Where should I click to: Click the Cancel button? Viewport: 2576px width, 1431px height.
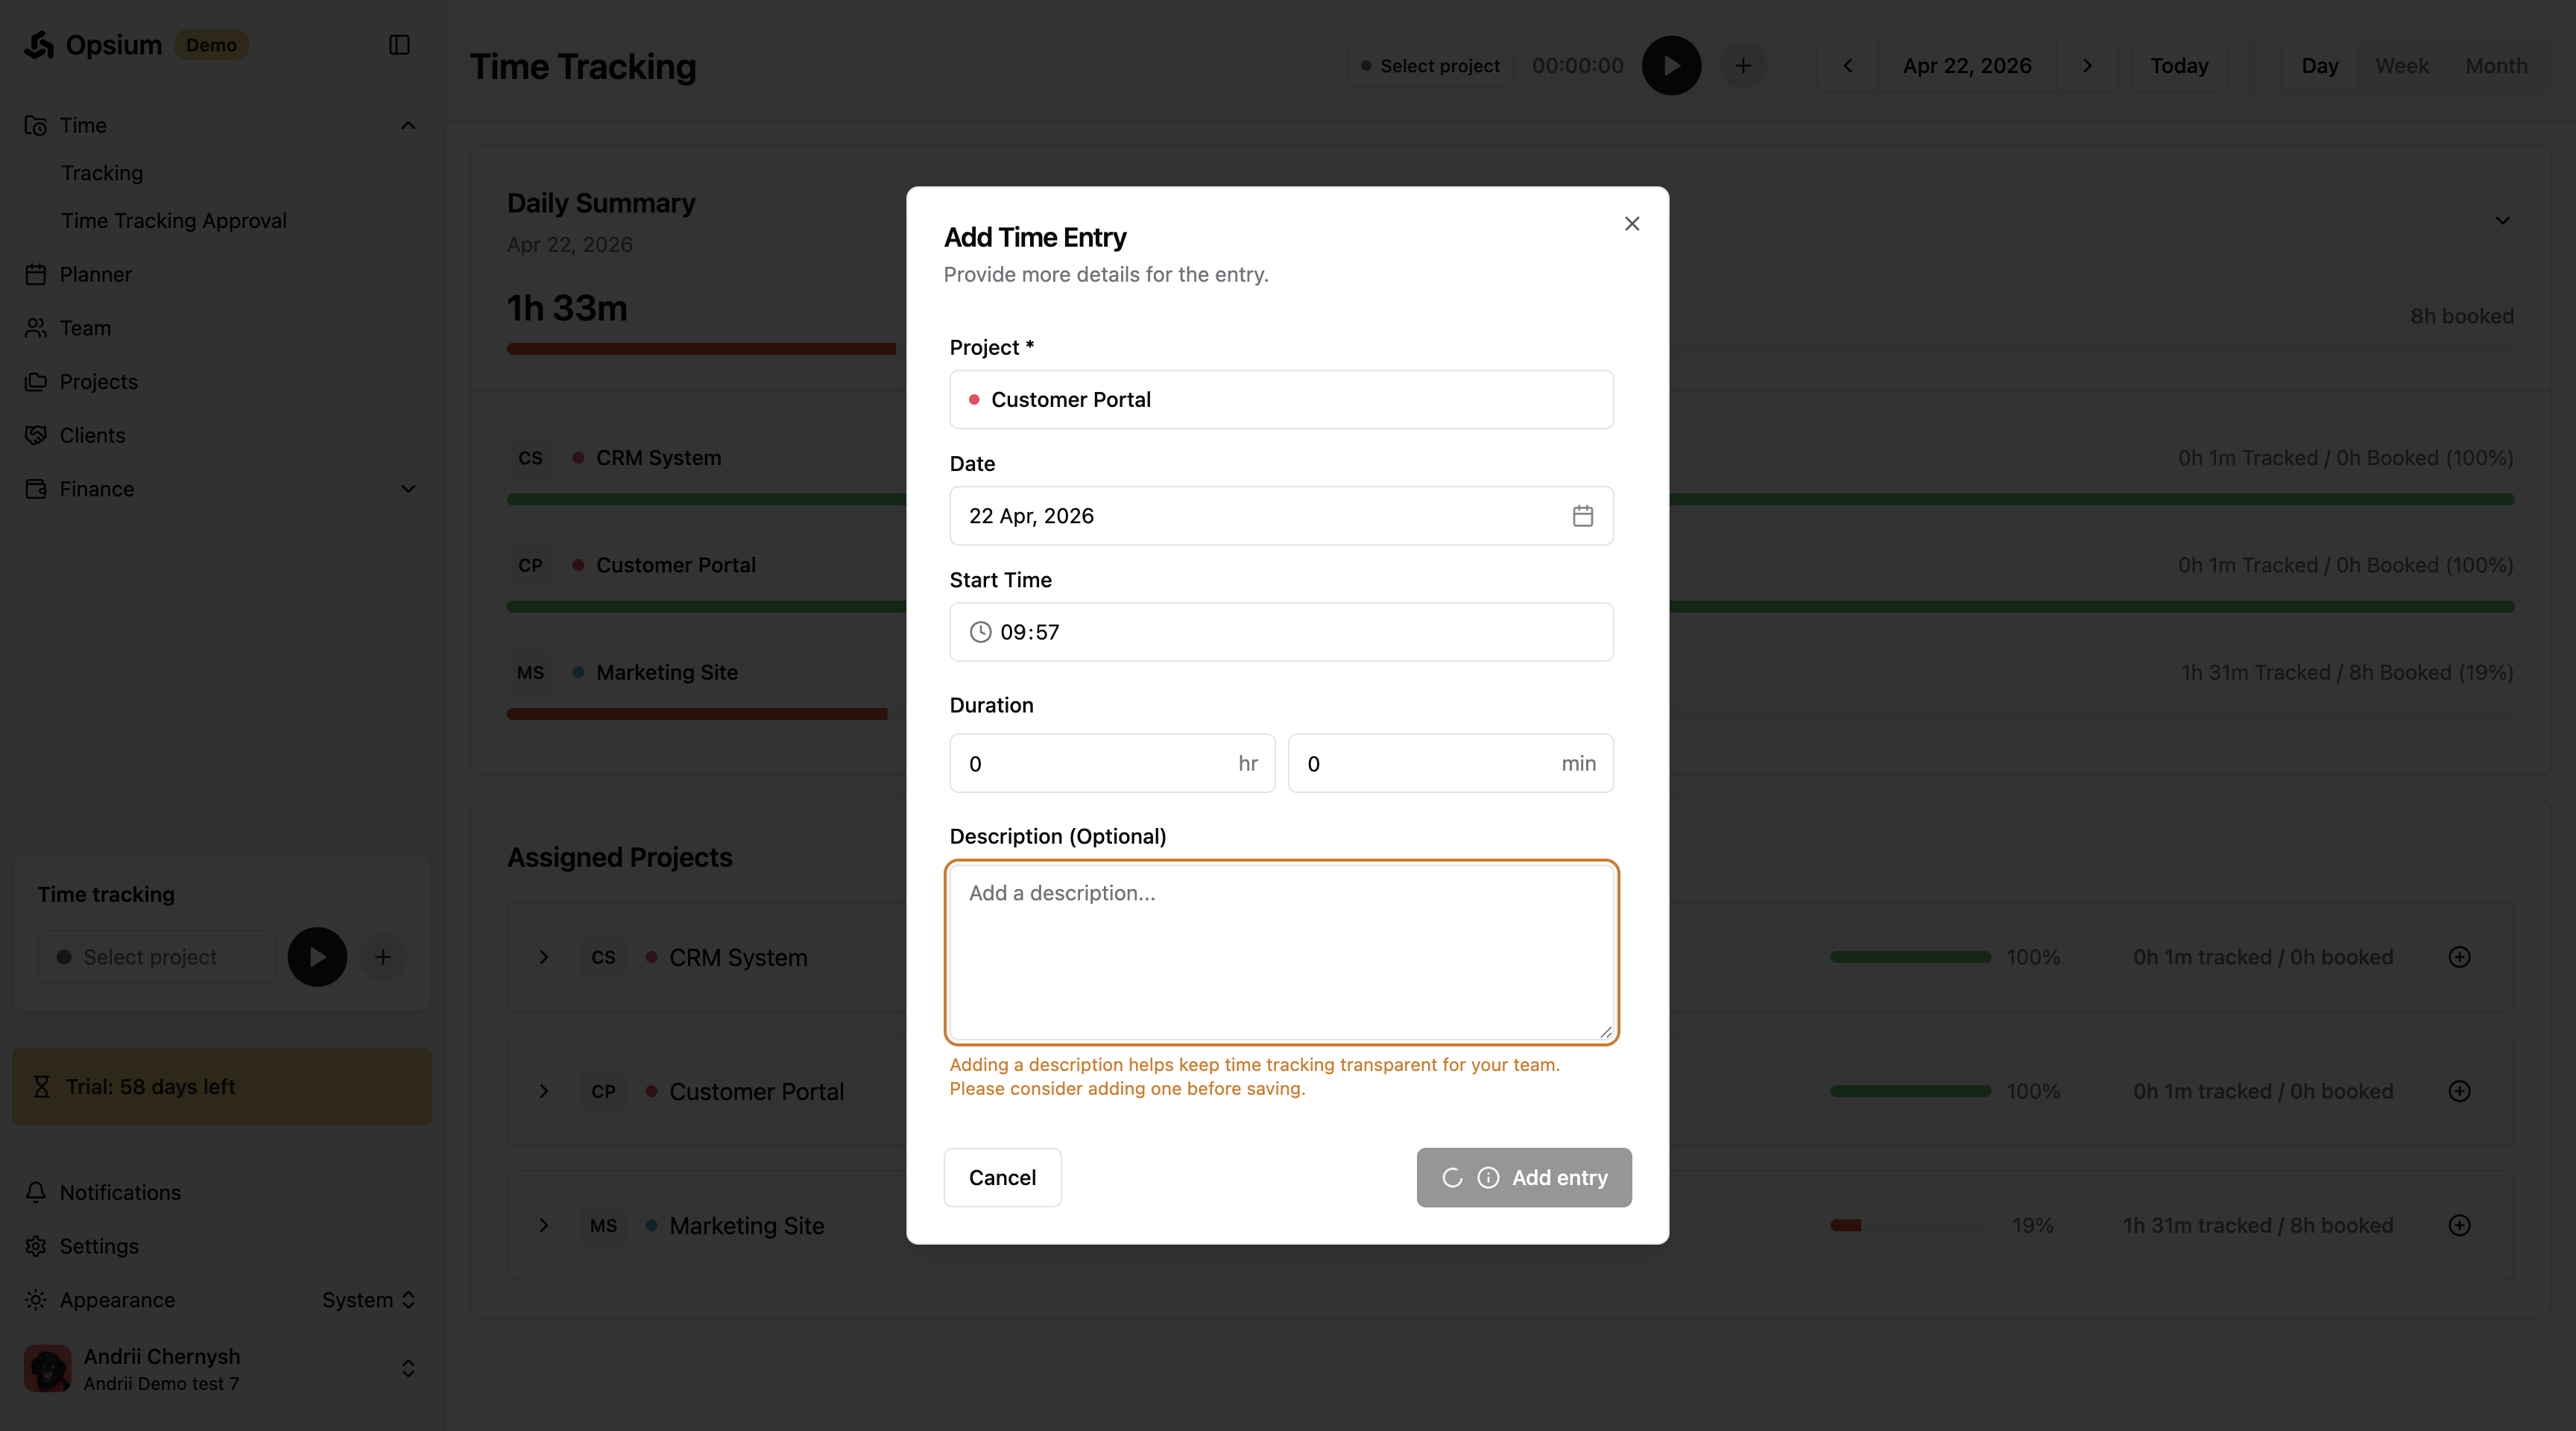[1002, 1177]
